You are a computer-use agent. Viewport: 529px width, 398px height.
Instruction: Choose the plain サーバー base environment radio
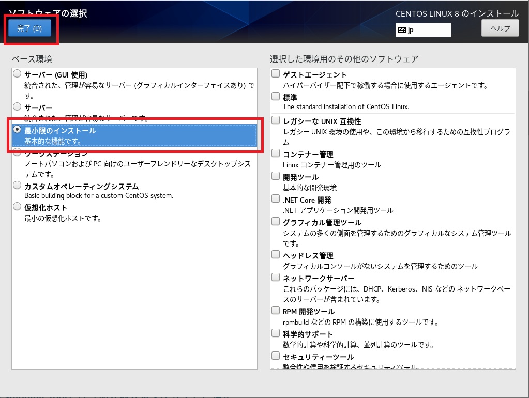(x=17, y=106)
